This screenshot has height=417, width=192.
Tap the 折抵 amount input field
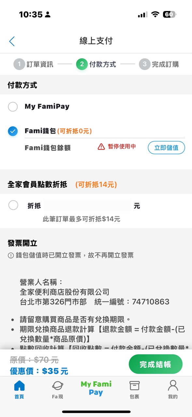pyautogui.click(x=87, y=206)
